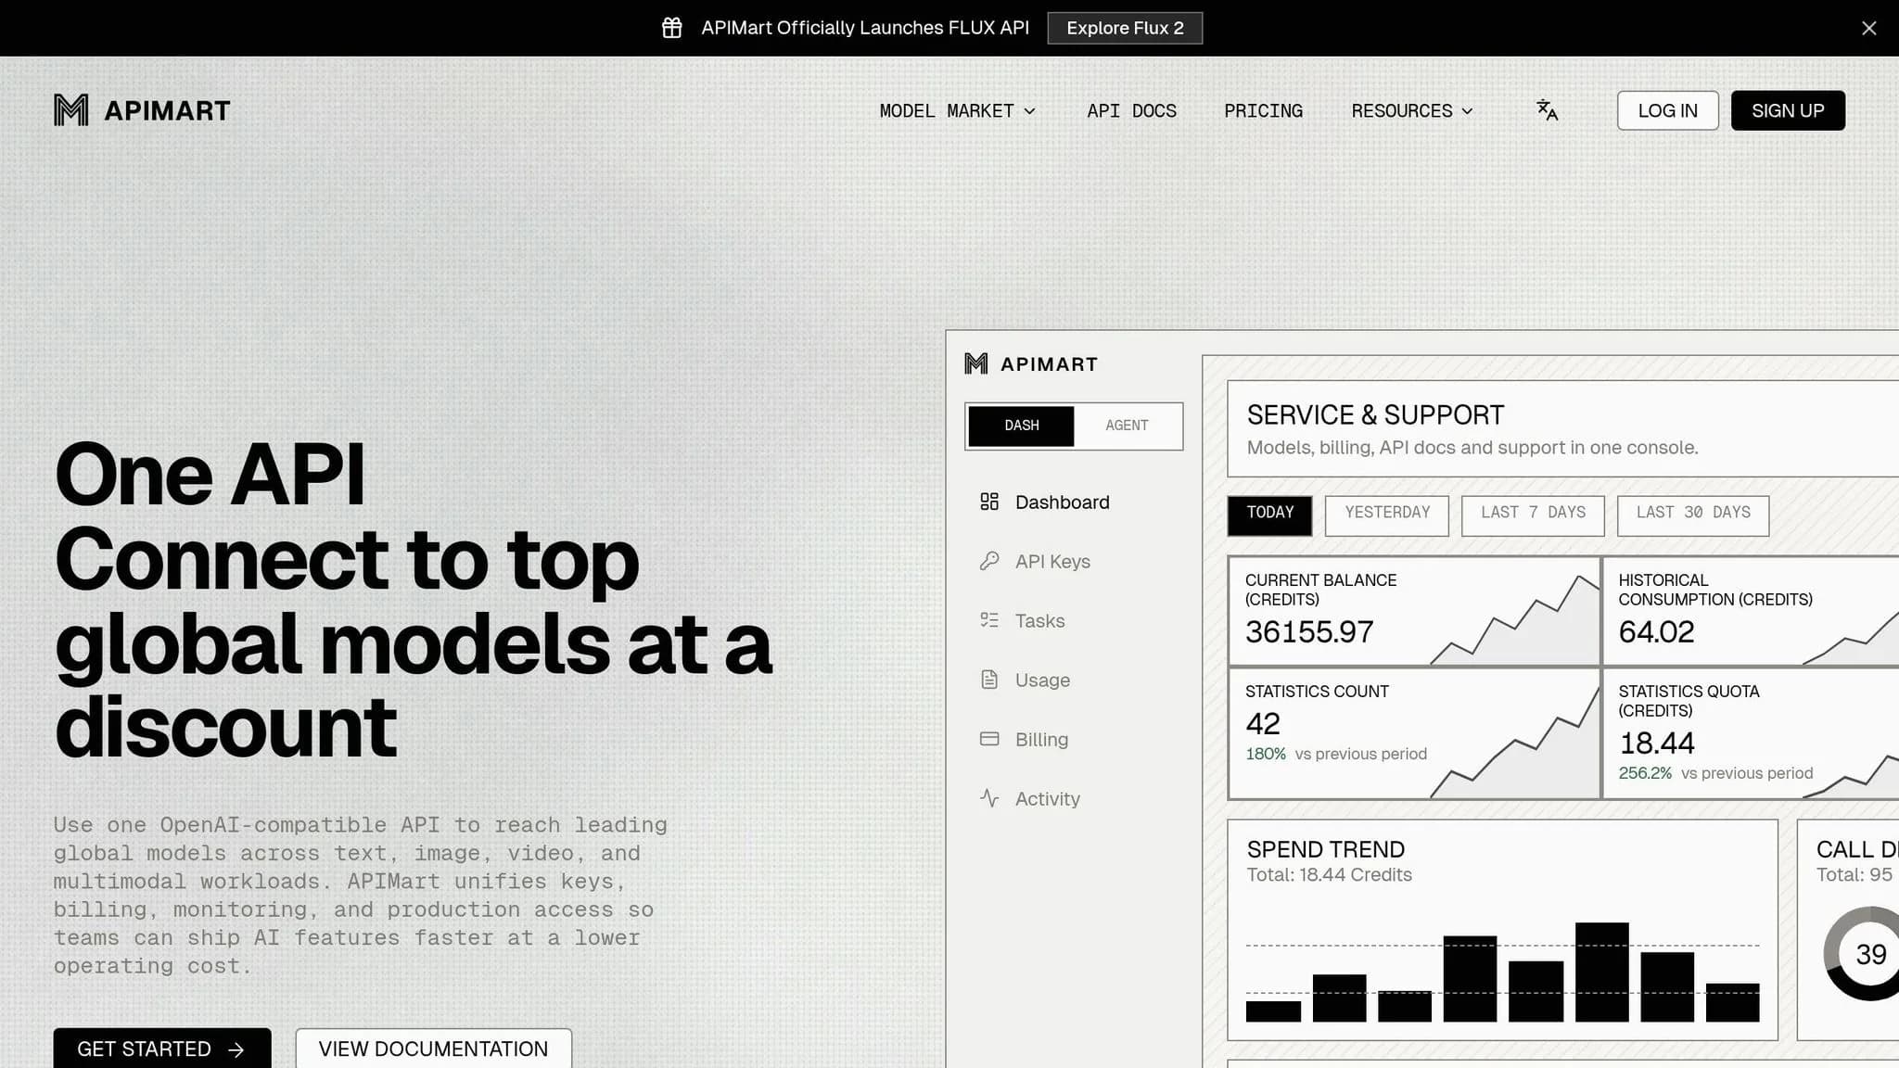This screenshot has height=1068, width=1899.
Task: Expand the Resources dropdown
Action: tap(1412, 110)
